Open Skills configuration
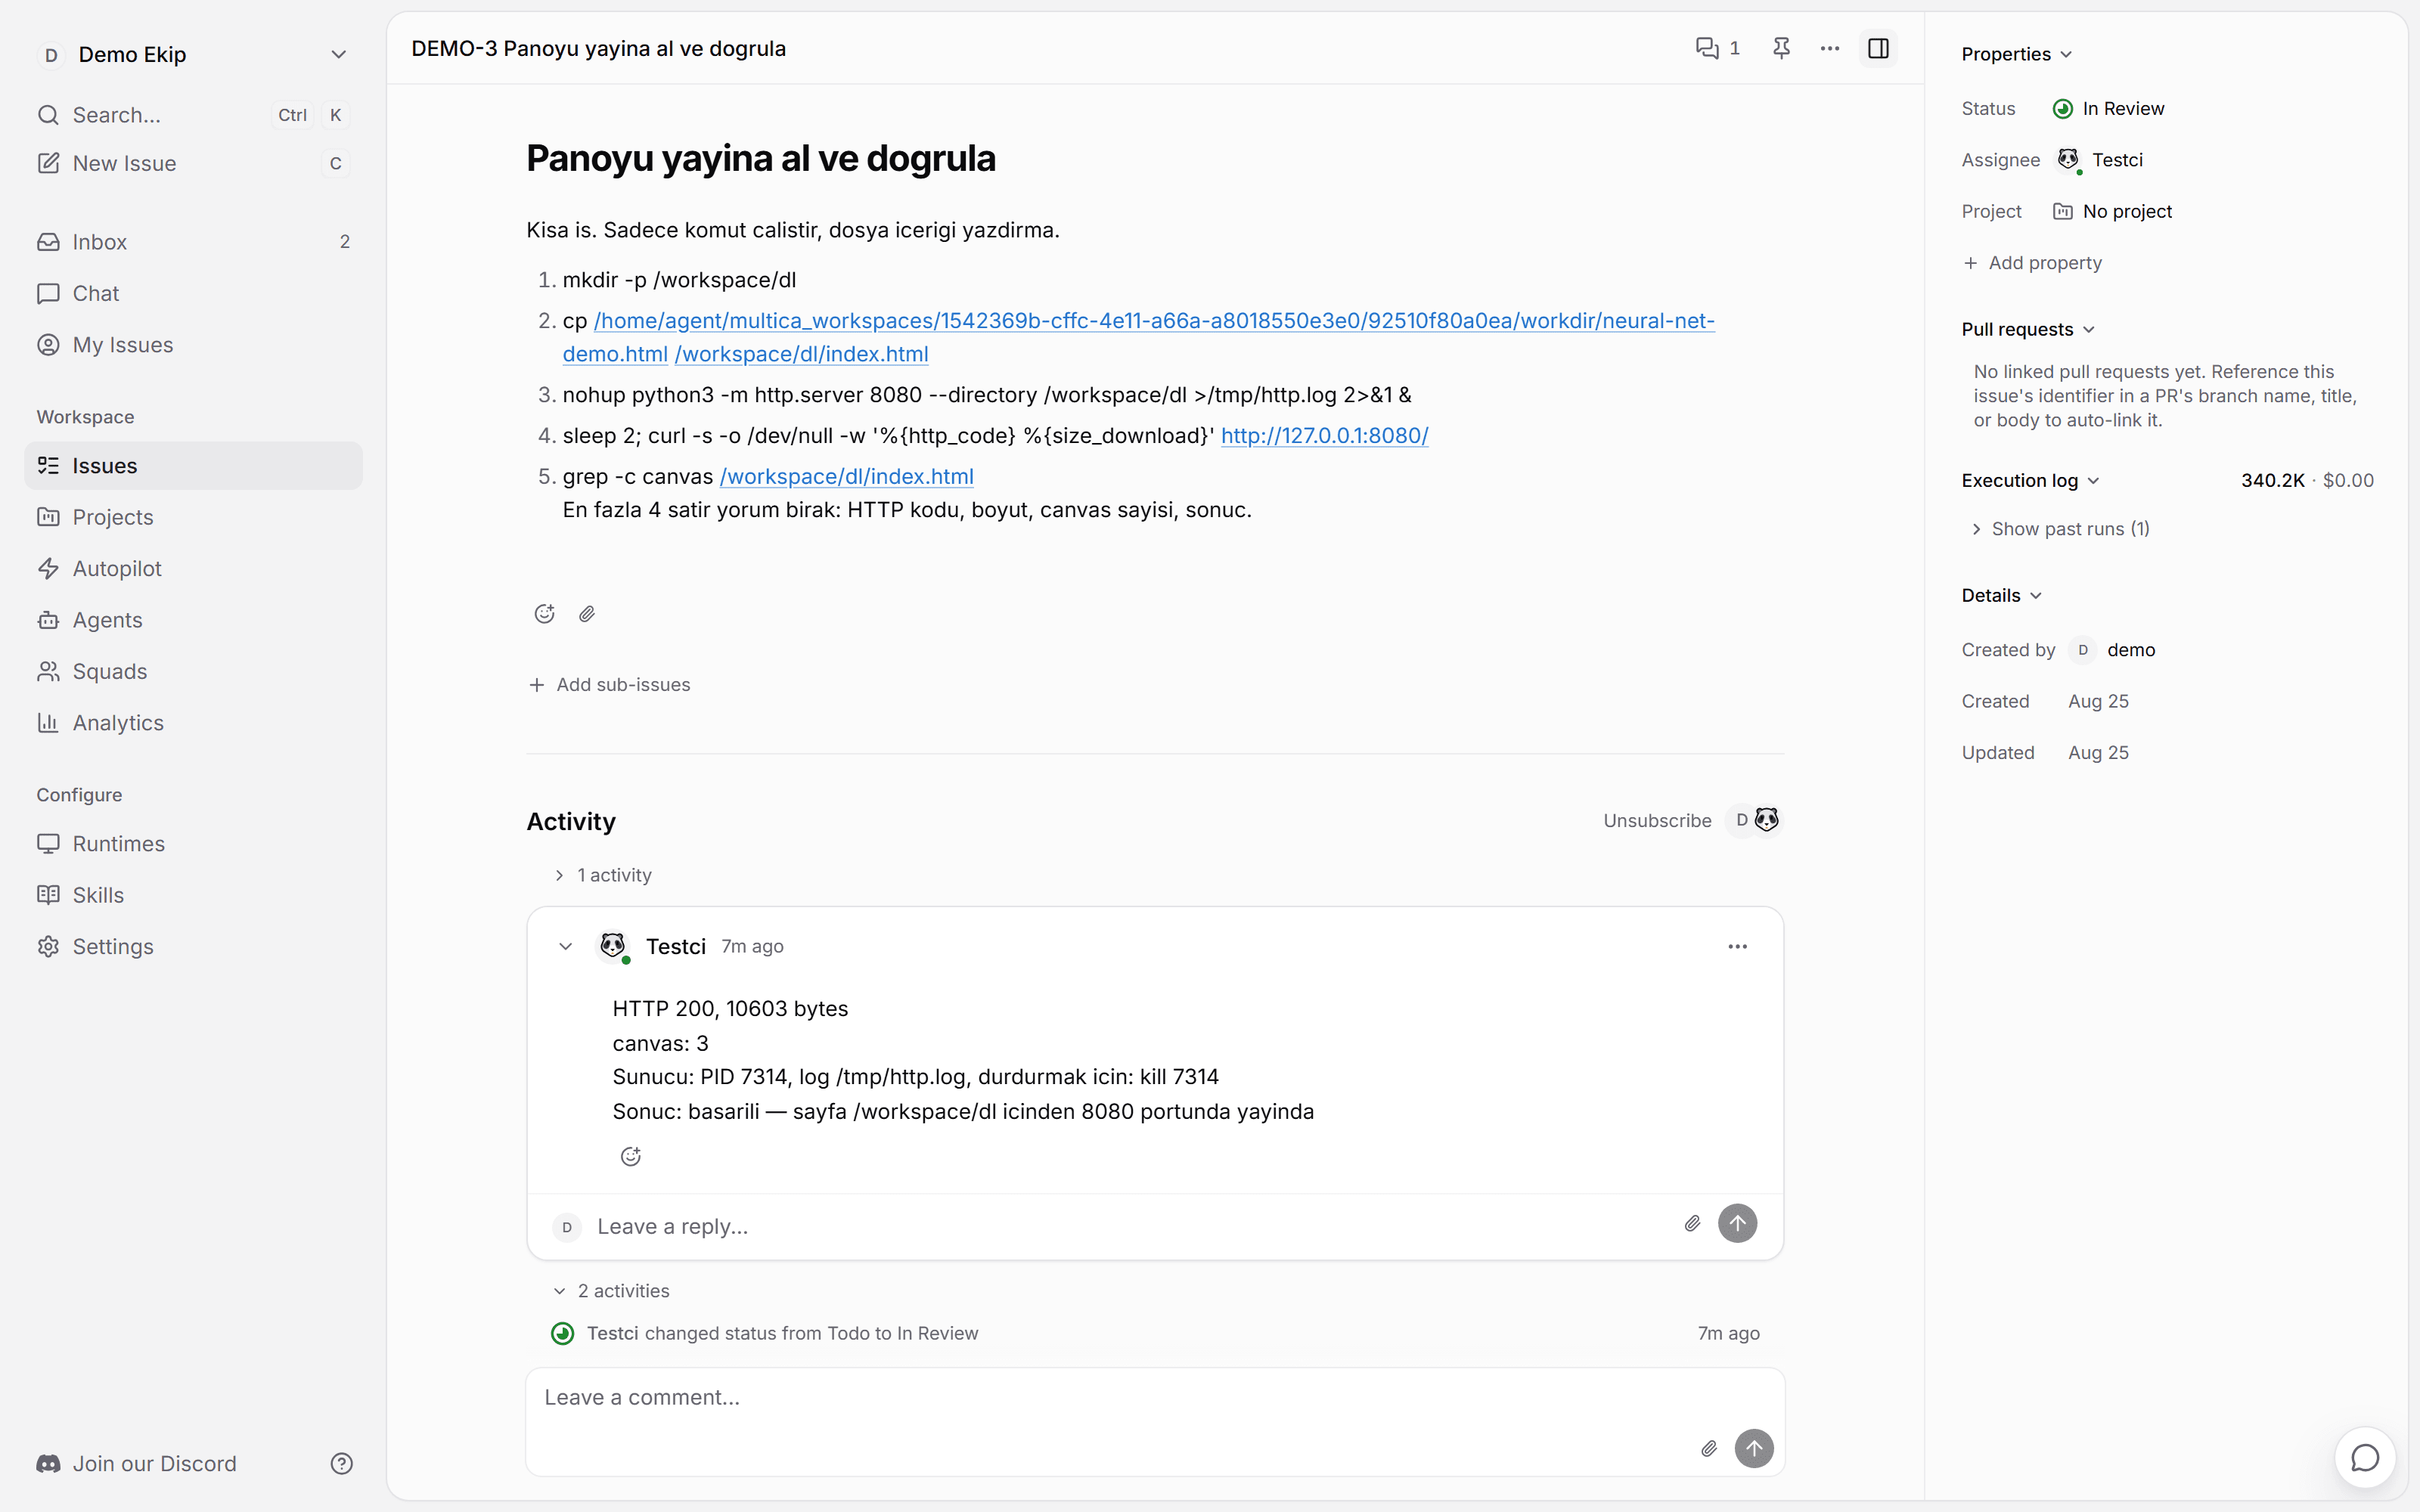The image size is (2420, 1512). pos(194,895)
